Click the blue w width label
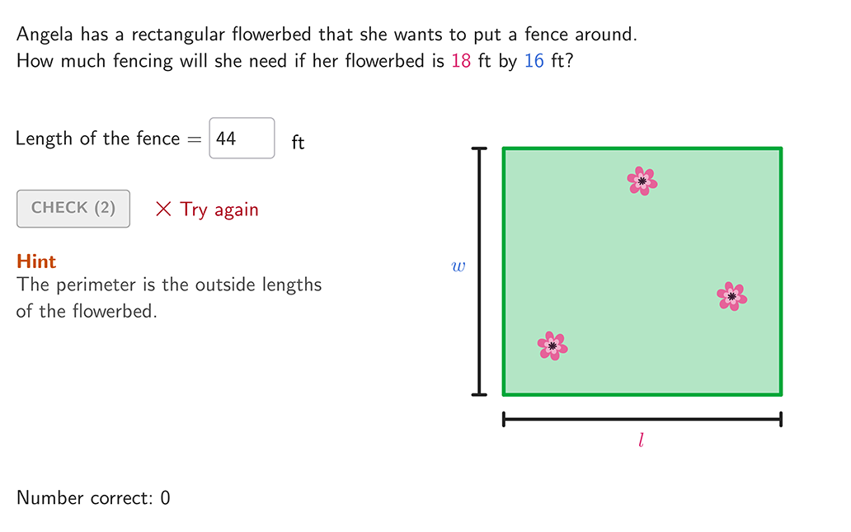Screen dimensions: 851x532 pyautogui.click(x=458, y=266)
